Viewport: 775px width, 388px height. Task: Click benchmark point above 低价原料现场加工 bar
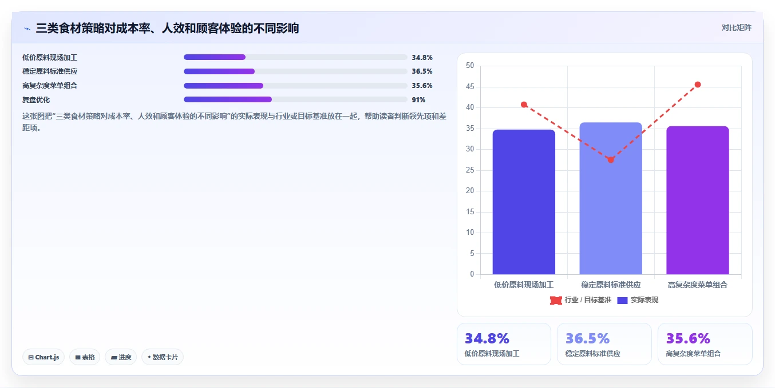(524, 105)
